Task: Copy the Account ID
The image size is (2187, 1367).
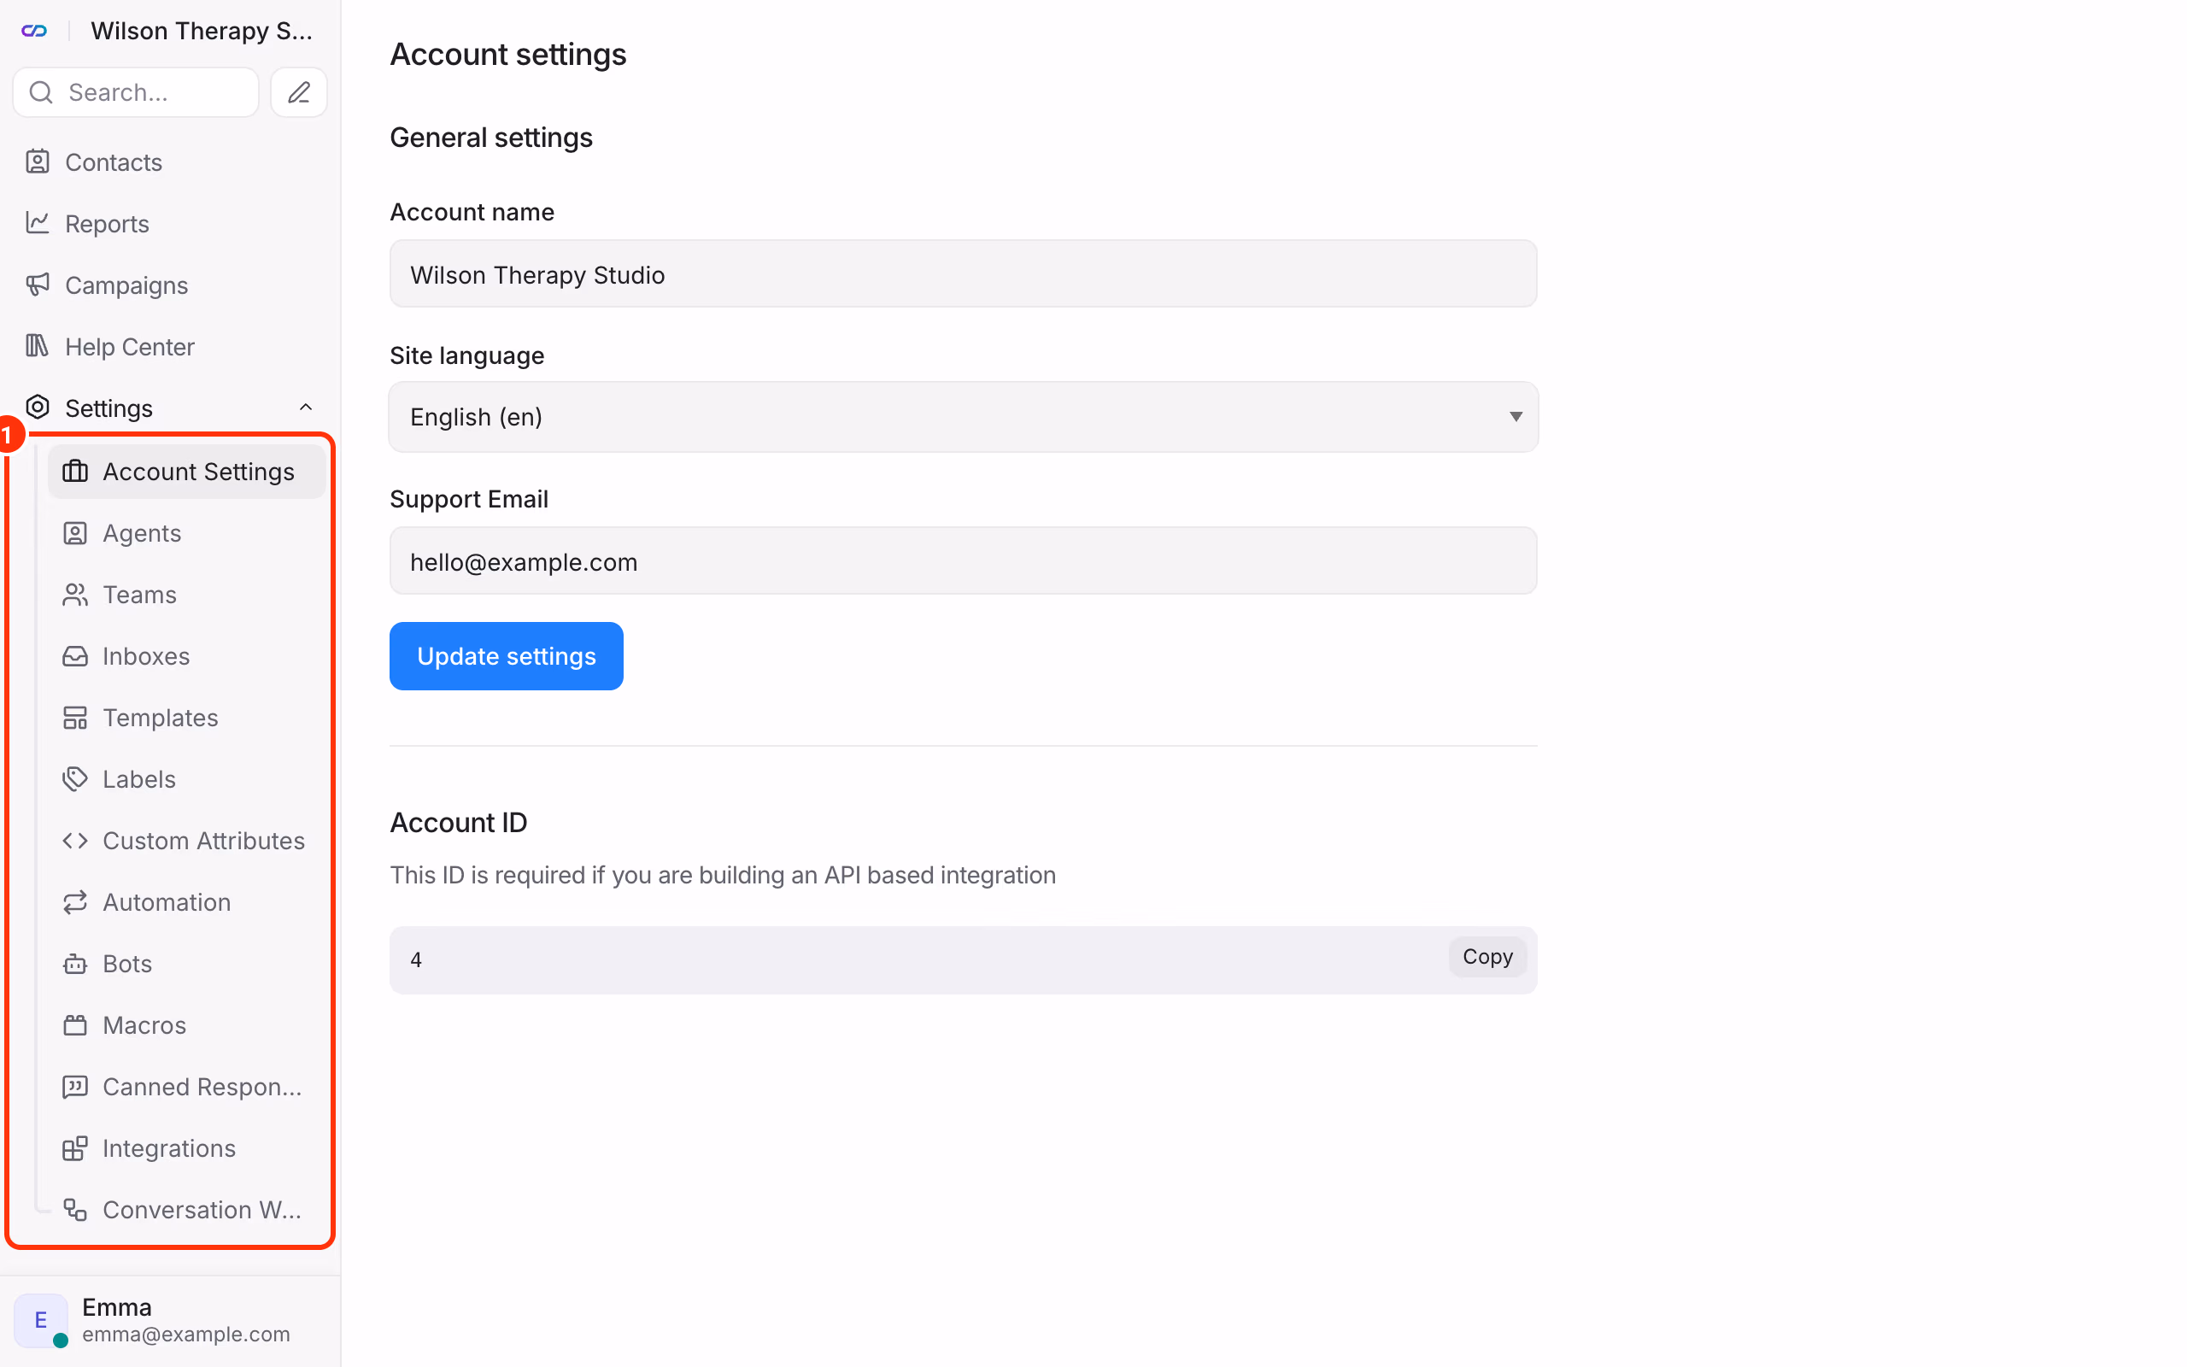Action: coord(1487,957)
